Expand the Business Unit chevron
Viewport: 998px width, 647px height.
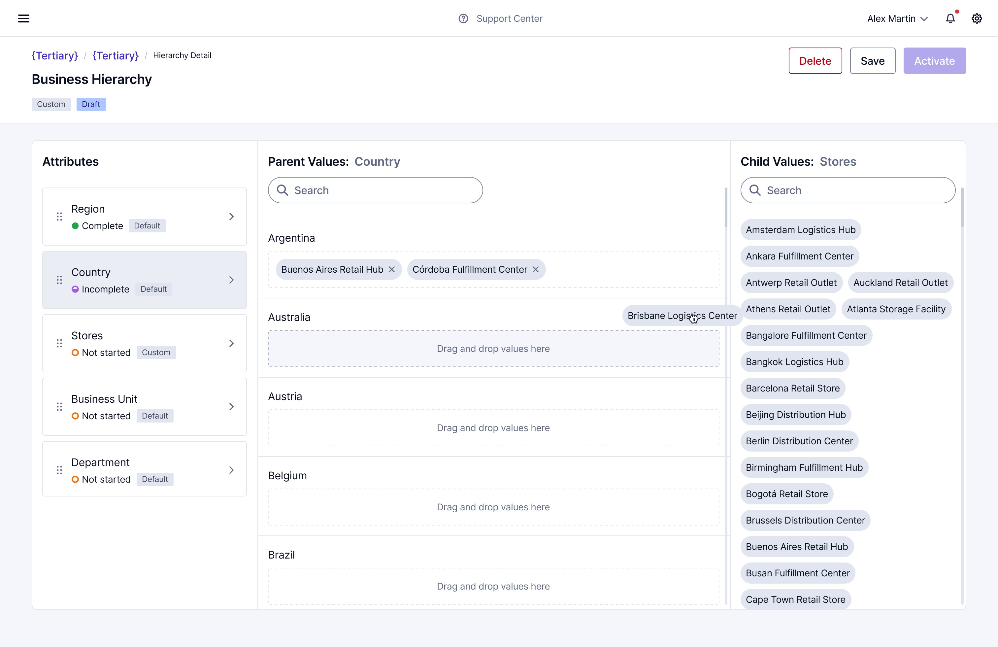(231, 407)
